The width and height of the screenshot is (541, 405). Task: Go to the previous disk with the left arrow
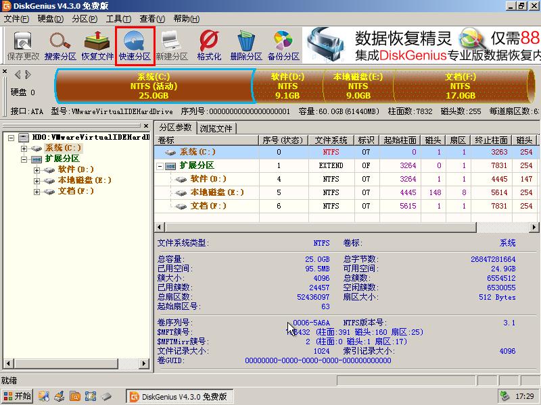pos(18,74)
